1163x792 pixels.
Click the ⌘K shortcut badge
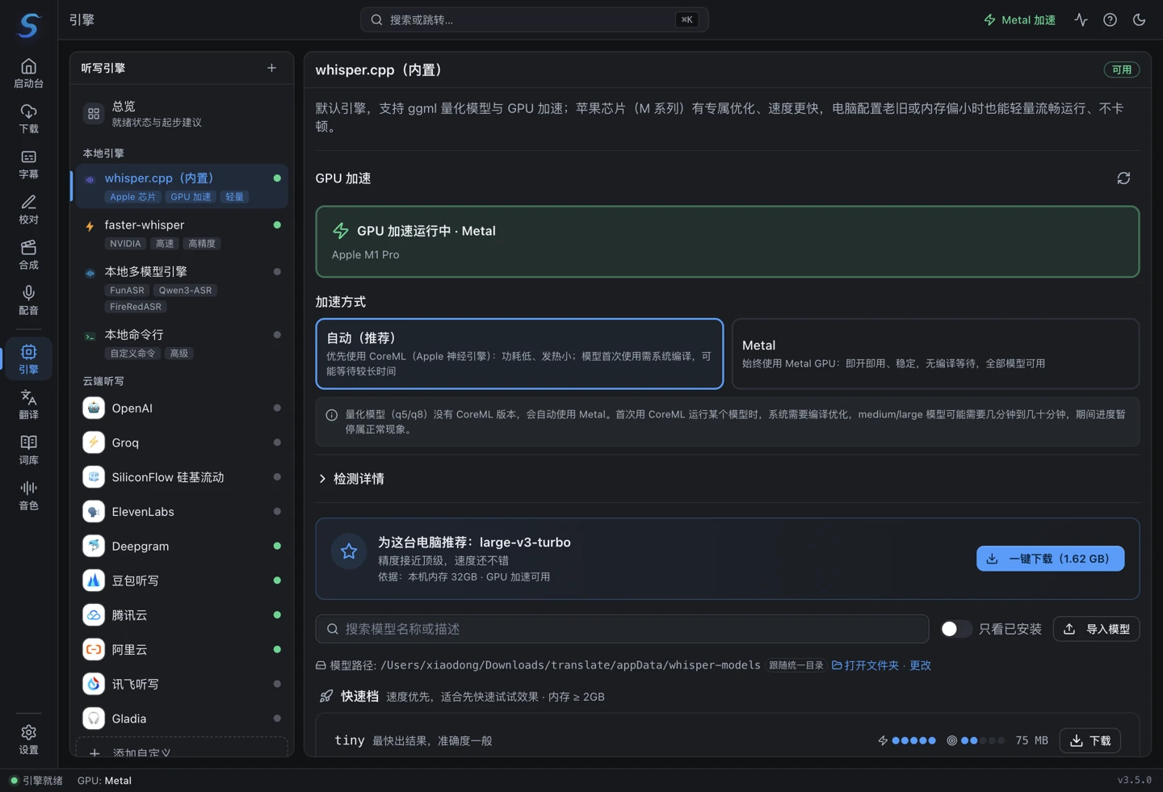686,19
